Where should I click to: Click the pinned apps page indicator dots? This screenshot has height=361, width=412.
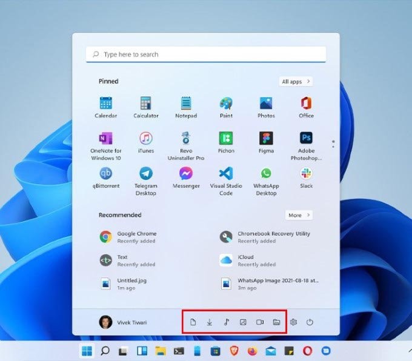333,144
